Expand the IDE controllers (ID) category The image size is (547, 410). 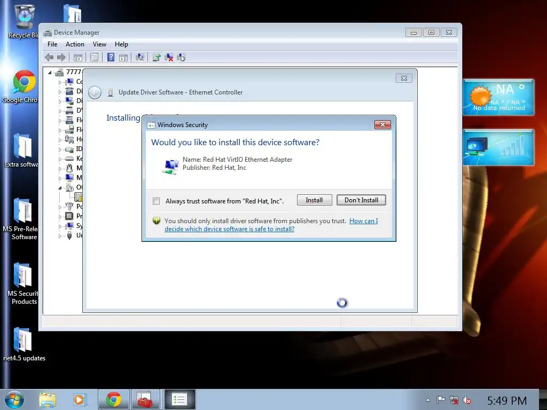(60, 149)
